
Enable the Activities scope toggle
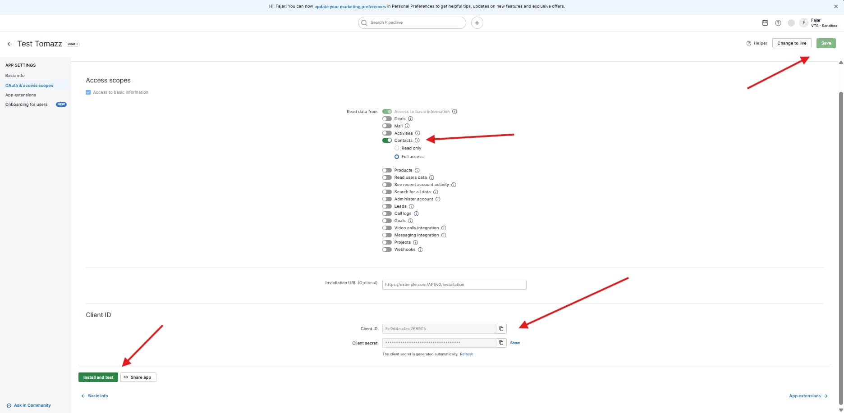[387, 133]
